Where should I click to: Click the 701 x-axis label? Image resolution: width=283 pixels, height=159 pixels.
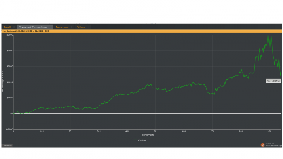coord(212,131)
